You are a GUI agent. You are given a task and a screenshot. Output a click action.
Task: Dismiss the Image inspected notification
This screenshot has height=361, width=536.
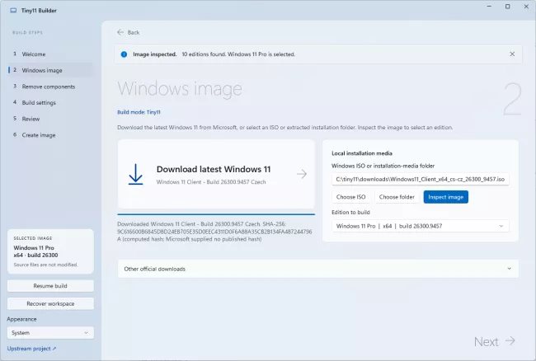pyautogui.click(x=512, y=54)
